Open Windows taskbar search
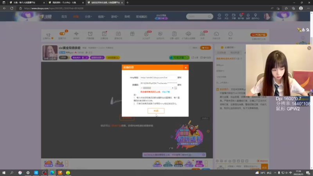This screenshot has width=313, height=176. click(x=12, y=172)
